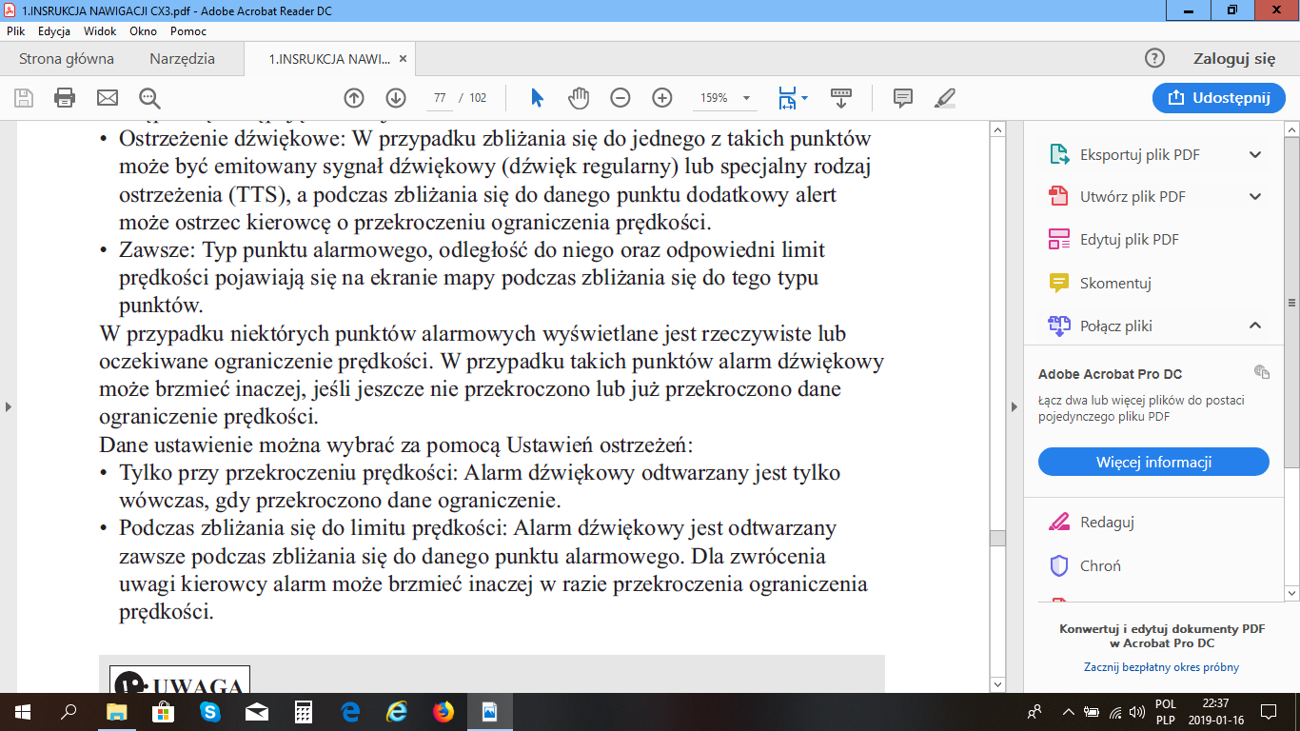Switch to the Narzędzia tab

182,59
